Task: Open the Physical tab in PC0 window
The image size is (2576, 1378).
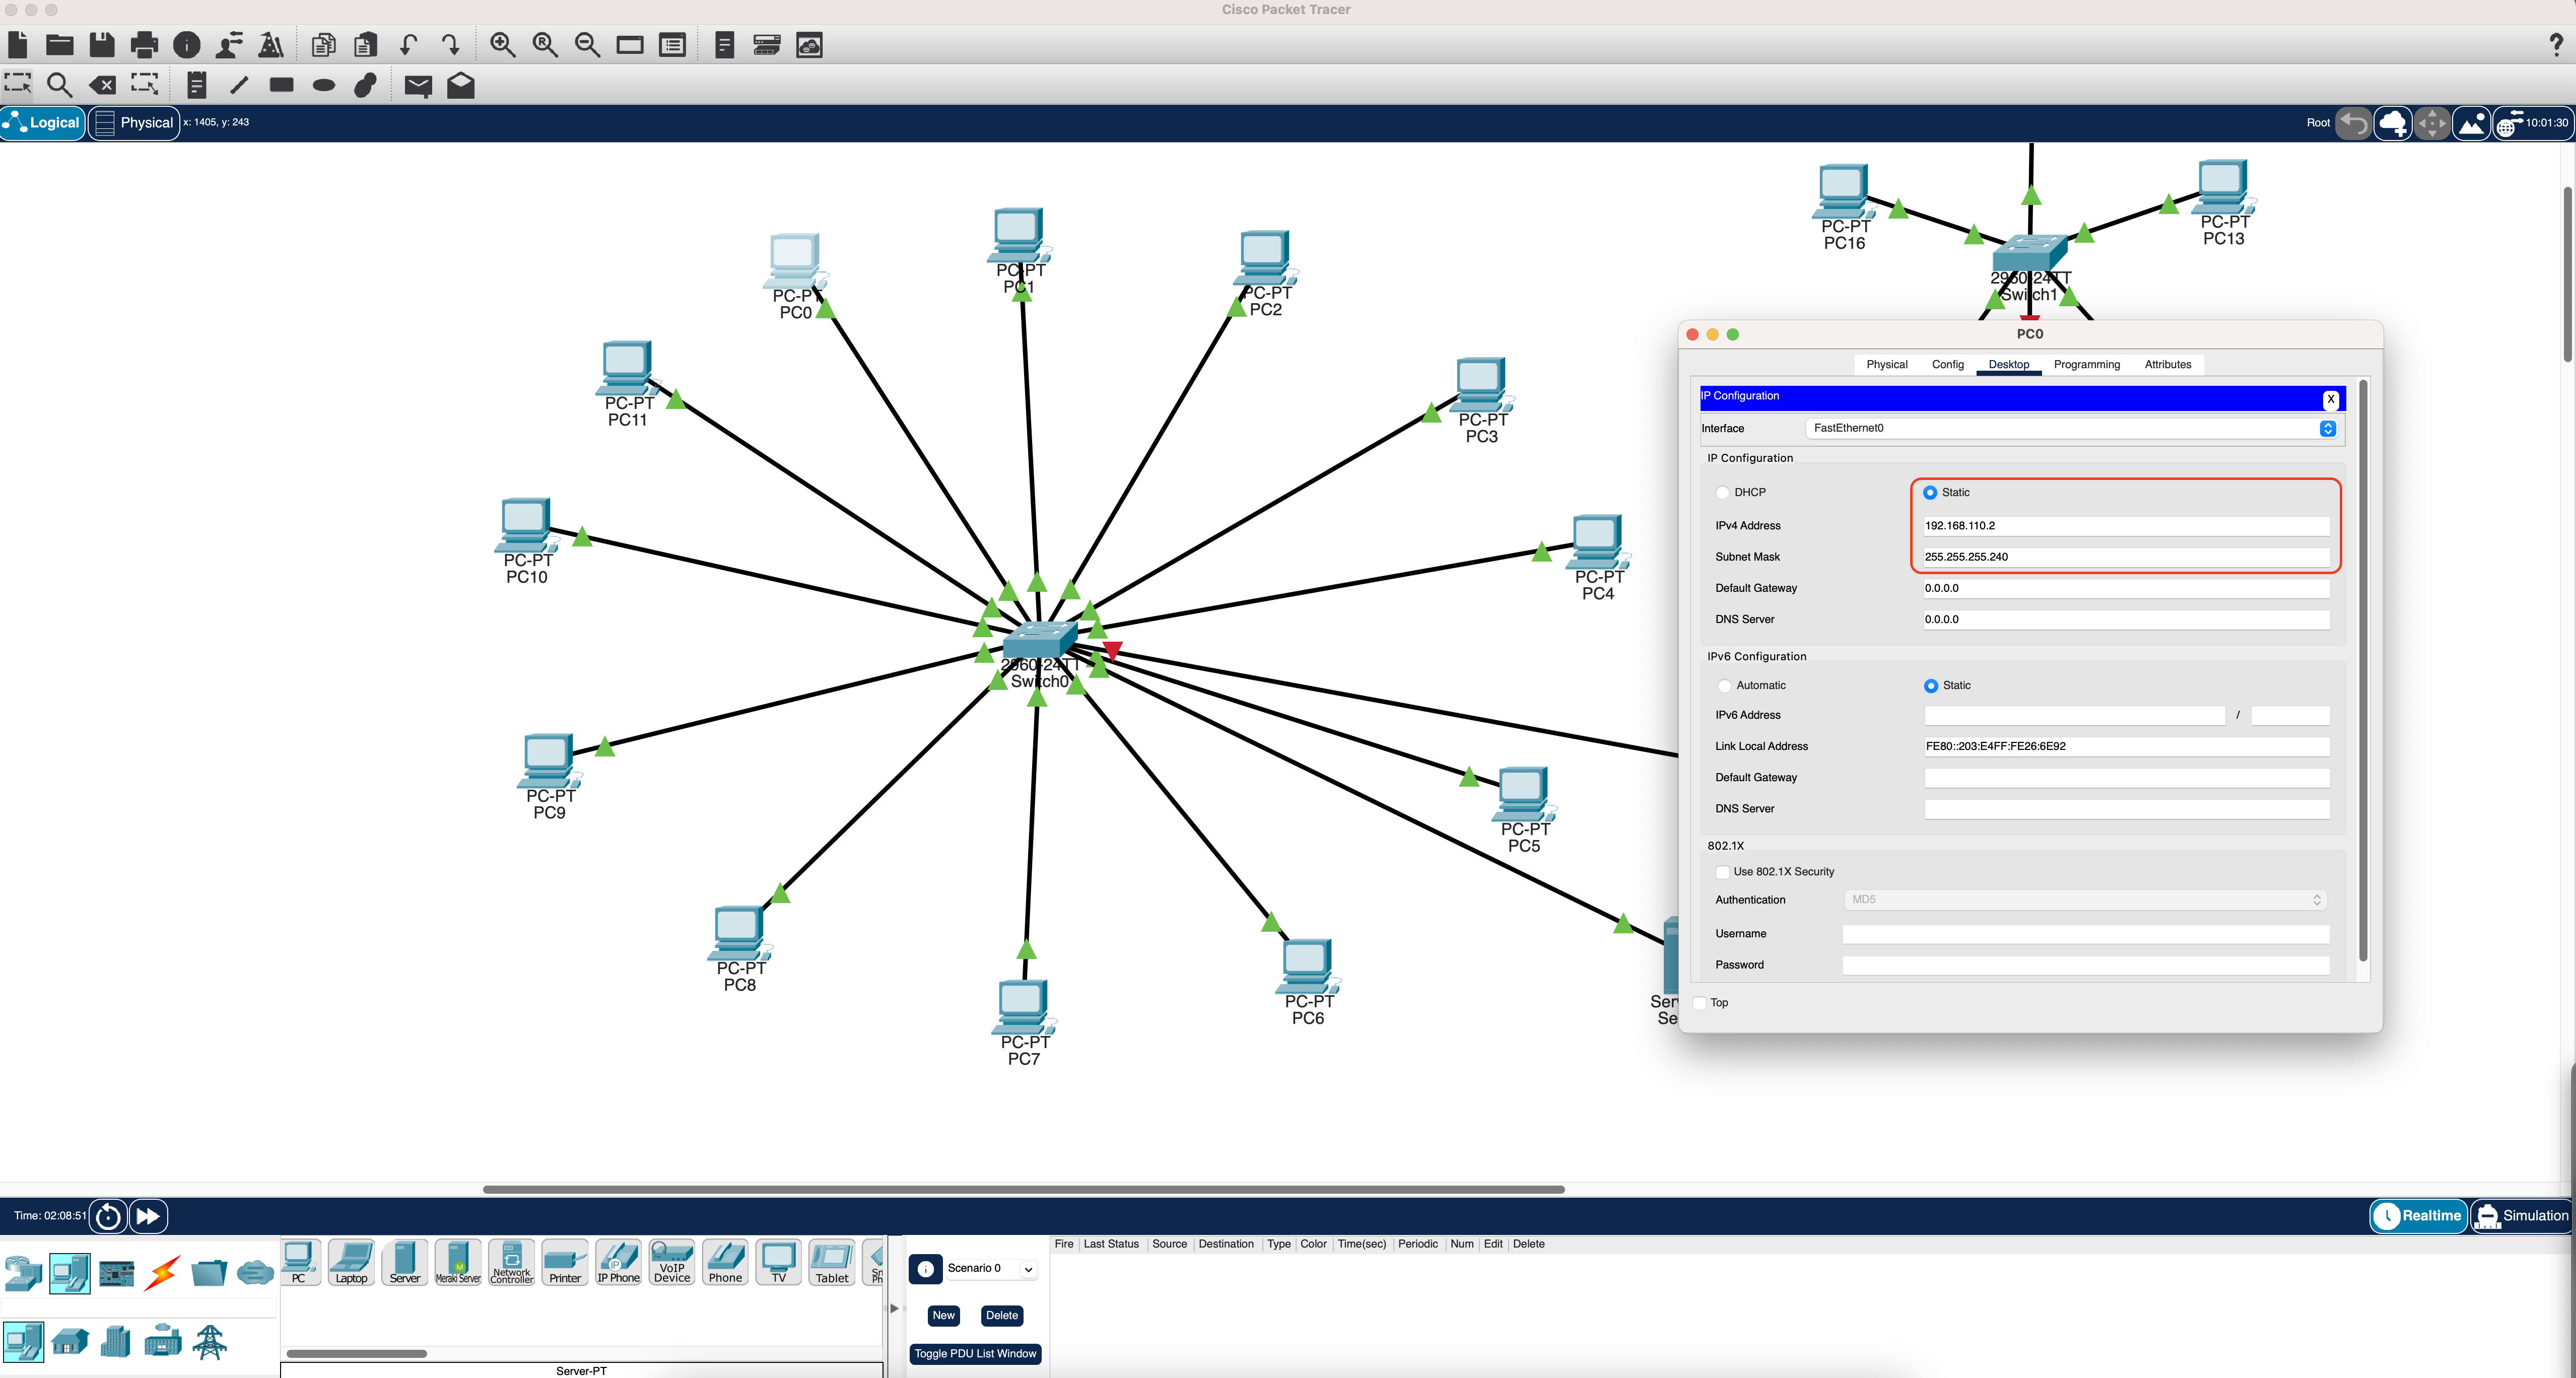Action: pos(1886,365)
